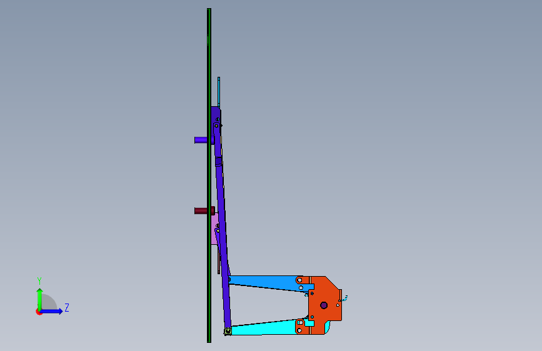Screen dimensions: 542x351
Task: Select the blue upper link arm
Action: point(266,282)
